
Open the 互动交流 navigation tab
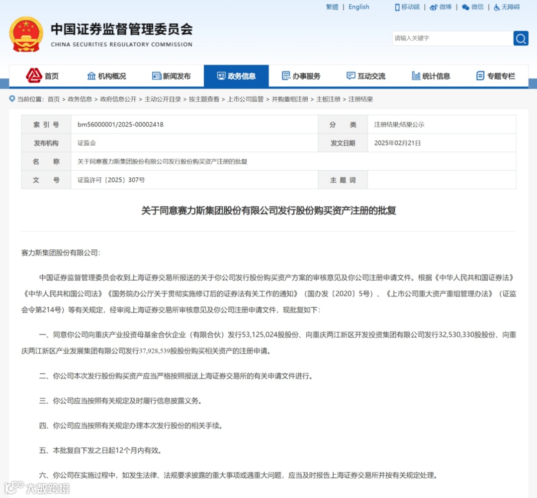[x=366, y=75]
